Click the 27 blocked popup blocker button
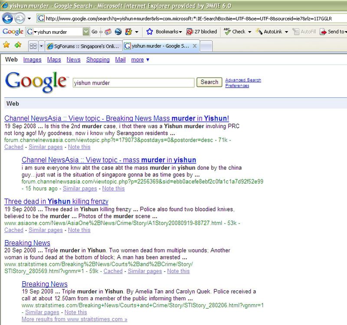 pos(202,32)
